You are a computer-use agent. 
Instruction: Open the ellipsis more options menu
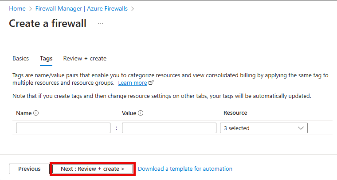101,23
